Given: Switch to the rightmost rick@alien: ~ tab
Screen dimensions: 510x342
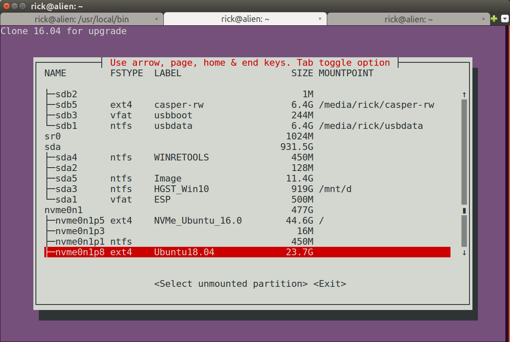Looking at the screenshot, I should coord(409,19).
